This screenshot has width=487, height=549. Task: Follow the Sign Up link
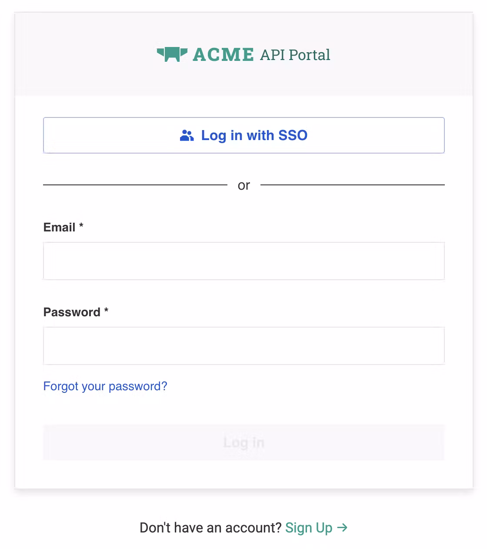(x=309, y=528)
